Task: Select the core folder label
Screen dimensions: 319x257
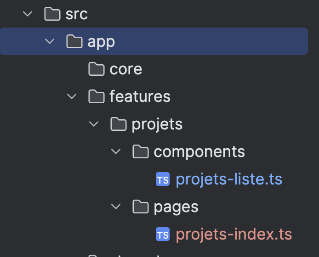Action: (x=125, y=69)
